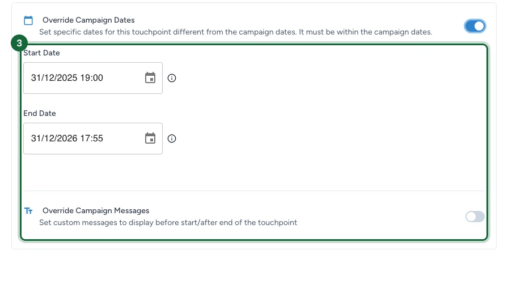This screenshot has height=285, width=508.
Task: Click the 'Set custom messages to display' description
Action: (168, 223)
